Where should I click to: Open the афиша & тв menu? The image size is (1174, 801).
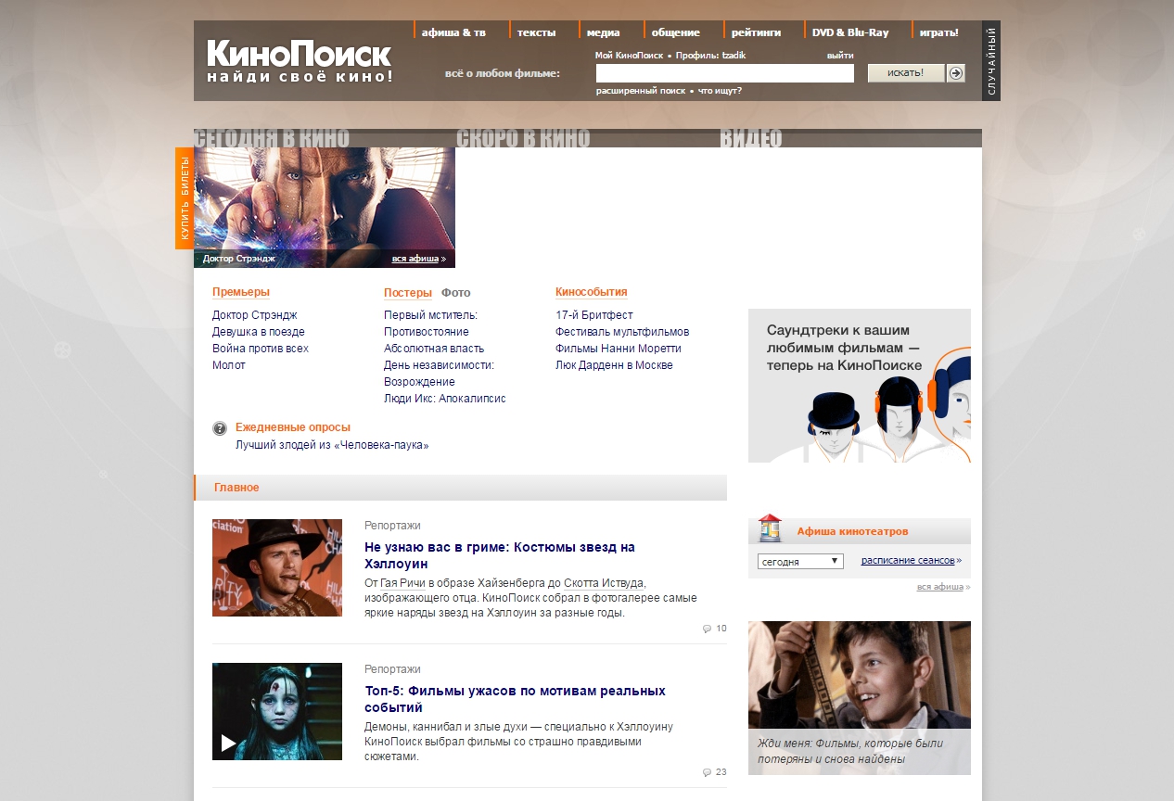coord(453,32)
